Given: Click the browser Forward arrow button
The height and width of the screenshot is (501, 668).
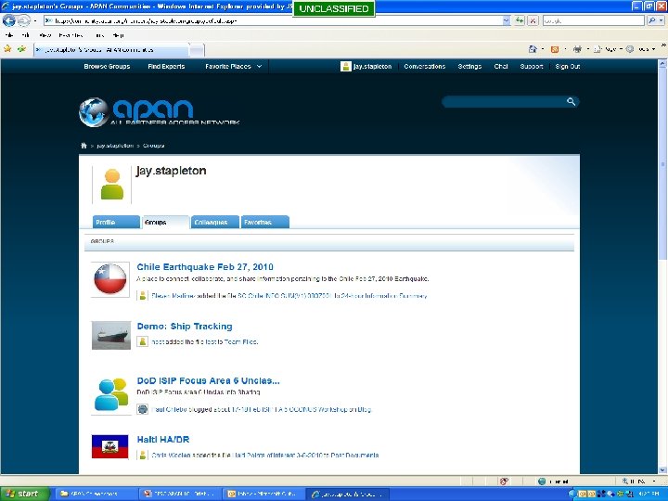Looking at the screenshot, I should pos(24,20).
